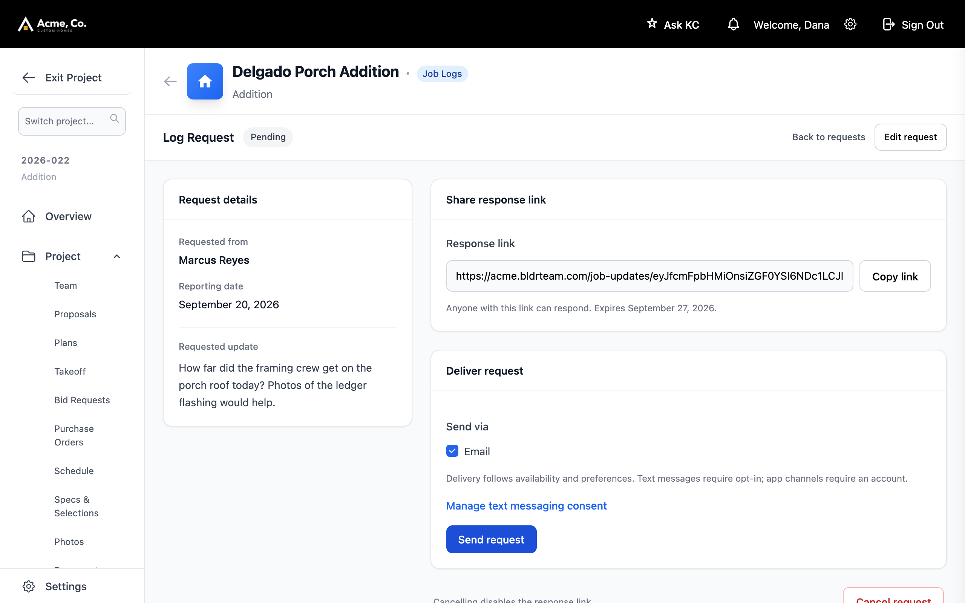Open Purchase Orders in the sidebar
This screenshot has width=965, height=603.
(x=74, y=436)
